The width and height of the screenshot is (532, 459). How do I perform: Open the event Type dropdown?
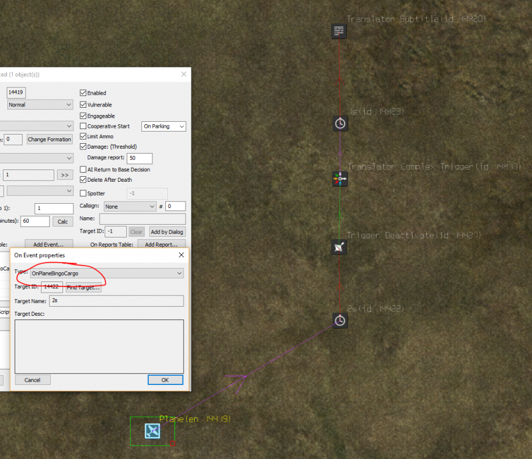click(x=107, y=273)
